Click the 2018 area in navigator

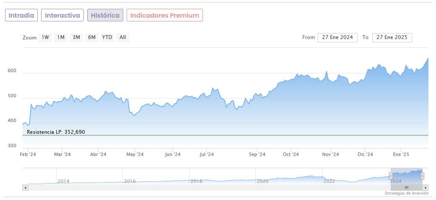tap(196, 180)
